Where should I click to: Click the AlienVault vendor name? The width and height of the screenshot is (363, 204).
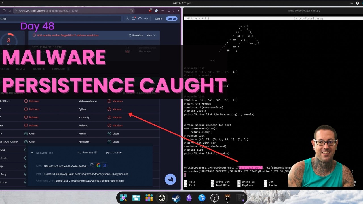coord(84,142)
